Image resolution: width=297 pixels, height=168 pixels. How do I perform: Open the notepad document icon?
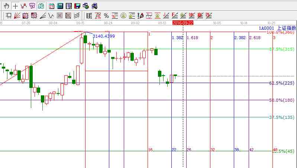68,6
